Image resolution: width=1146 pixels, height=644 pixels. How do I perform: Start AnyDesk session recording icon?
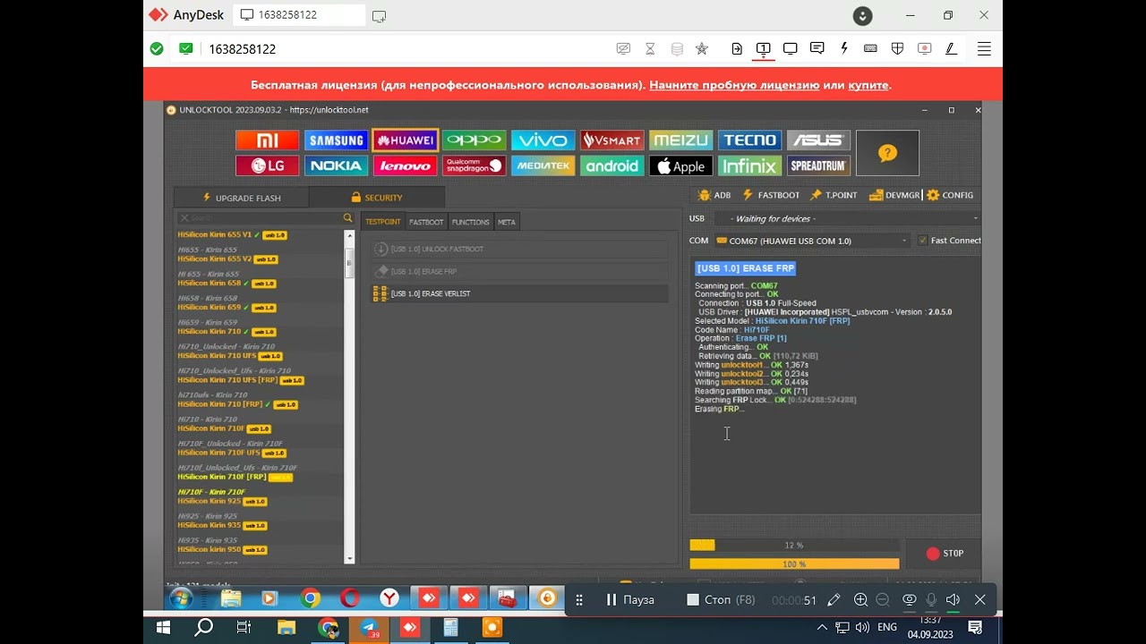[924, 48]
